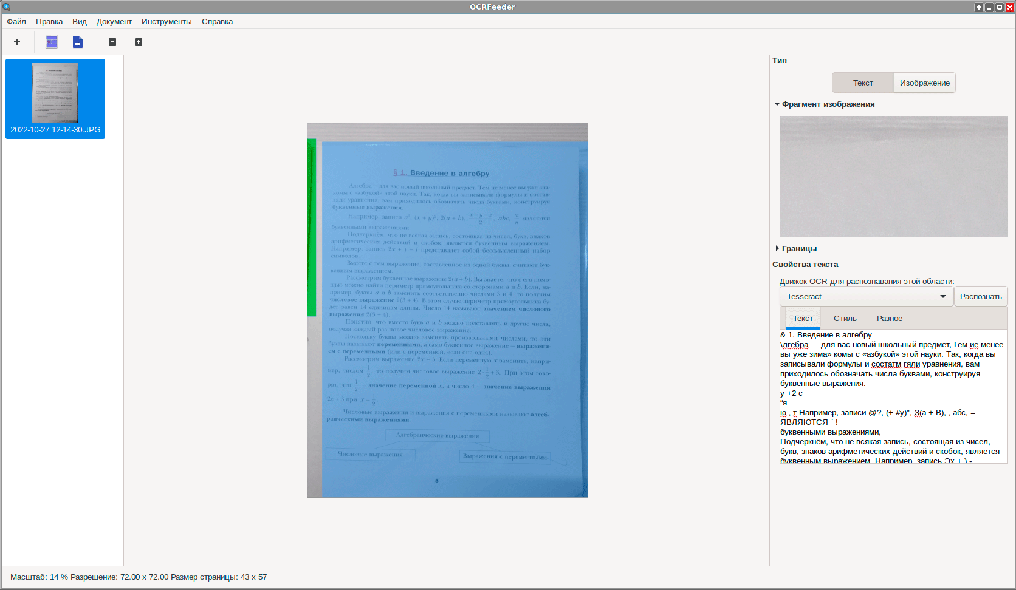This screenshot has width=1016, height=590.
Task: Set area type to Изображение
Action: (924, 83)
